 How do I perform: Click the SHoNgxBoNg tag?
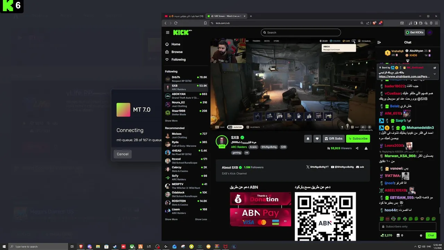pos(269,147)
